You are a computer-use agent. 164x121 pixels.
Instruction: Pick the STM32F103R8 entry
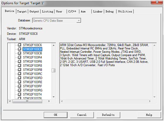pos(32,65)
